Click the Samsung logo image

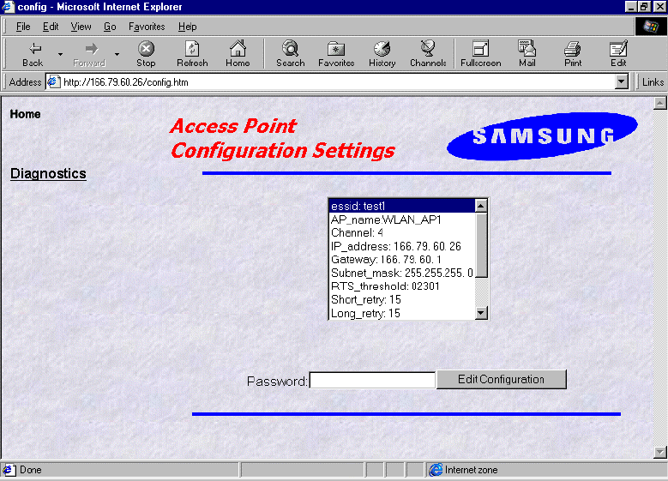pyautogui.click(x=542, y=136)
